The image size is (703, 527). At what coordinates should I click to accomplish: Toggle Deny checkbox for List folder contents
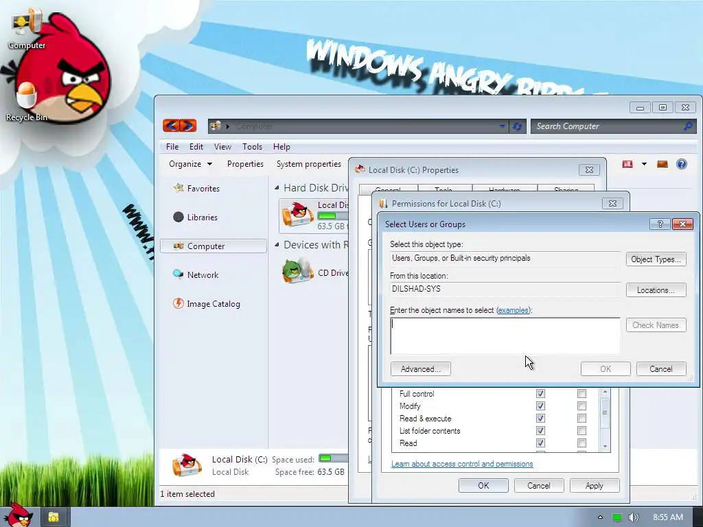[581, 431]
